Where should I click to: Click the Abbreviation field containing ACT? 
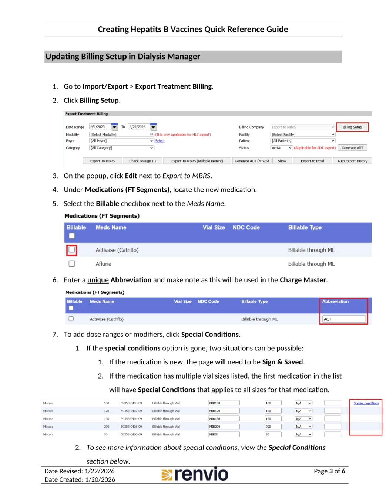pyautogui.click(x=344, y=319)
